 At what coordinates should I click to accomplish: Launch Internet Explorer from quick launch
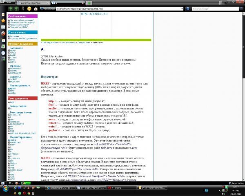pos(15,188)
